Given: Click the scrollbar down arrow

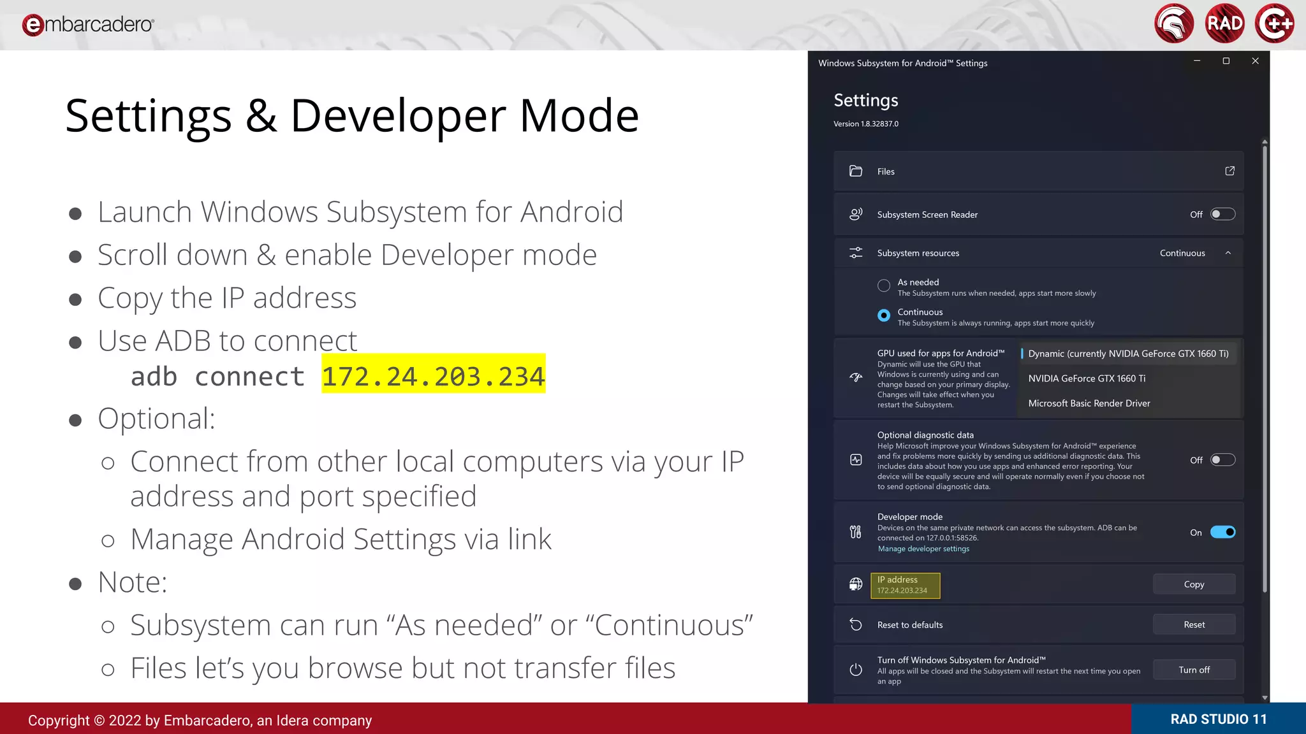Looking at the screenshot, I should click(1265, 698).
